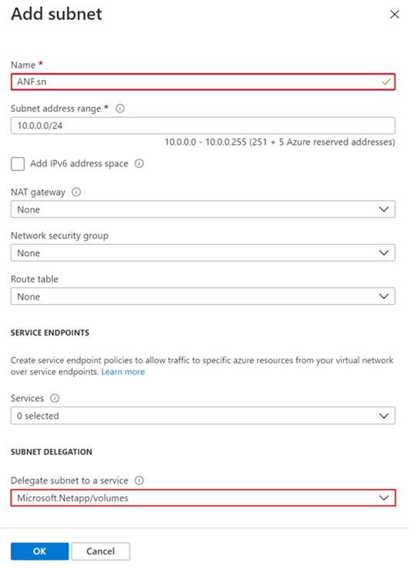415x569 pixels.
Task: Click into the Name field containing ANF.sn
Action: pos(202,82)
